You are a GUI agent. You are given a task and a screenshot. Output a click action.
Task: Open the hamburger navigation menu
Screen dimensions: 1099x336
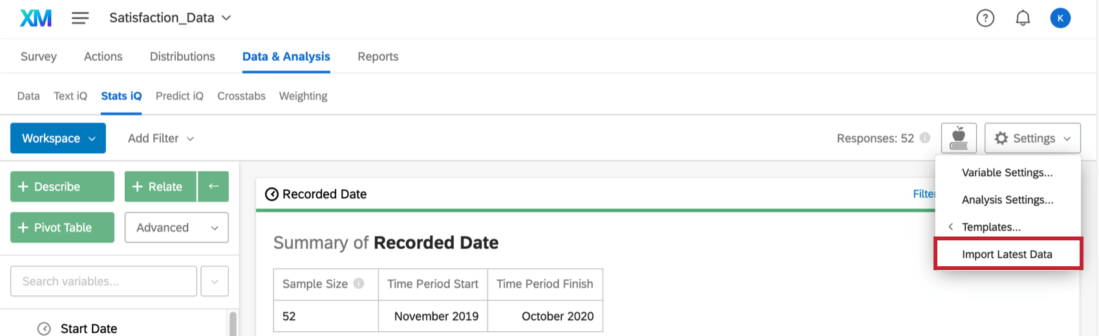tap(80, 18)
